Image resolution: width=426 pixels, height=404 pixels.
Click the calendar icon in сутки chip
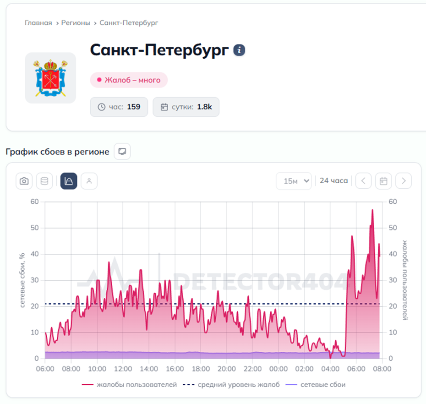click(164, 107)
